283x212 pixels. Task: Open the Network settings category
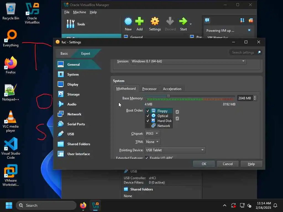pos(78,114)
